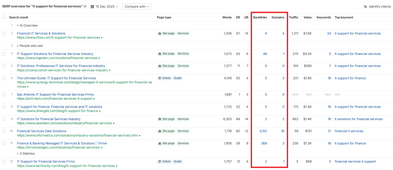
Task: Click the 3,152 backlinks value
Action: click(x=263, y=131)
